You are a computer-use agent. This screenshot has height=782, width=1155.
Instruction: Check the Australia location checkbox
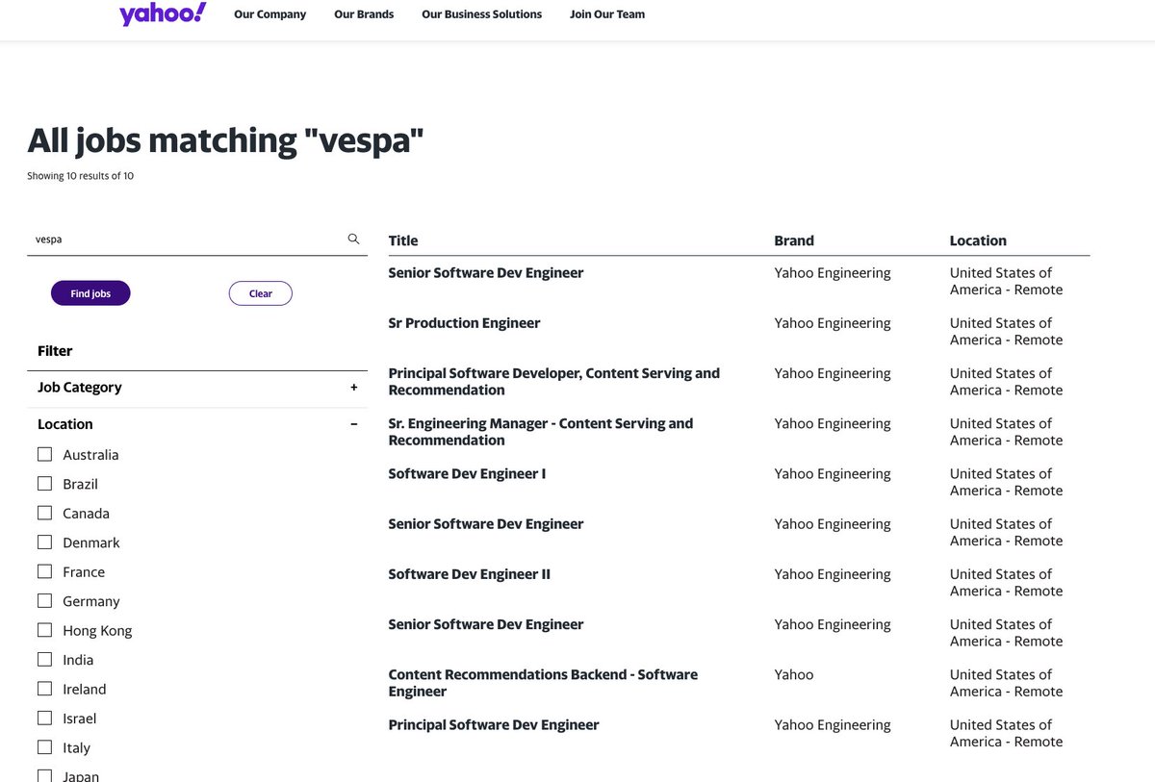[x=44, y=454]
